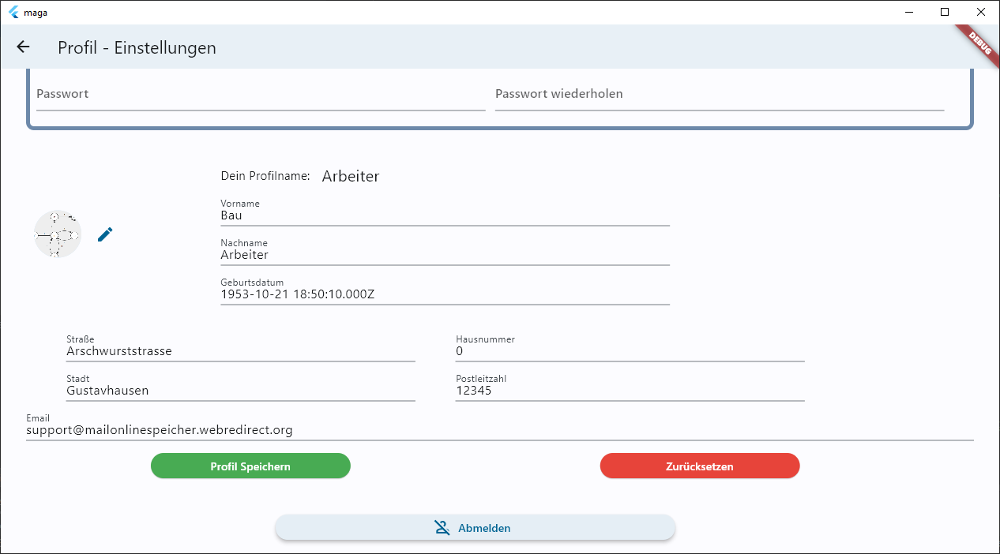This screenshot has width=1000, height=554.
Task: Focus the Passwort wiederholen field
Action: 720,95
